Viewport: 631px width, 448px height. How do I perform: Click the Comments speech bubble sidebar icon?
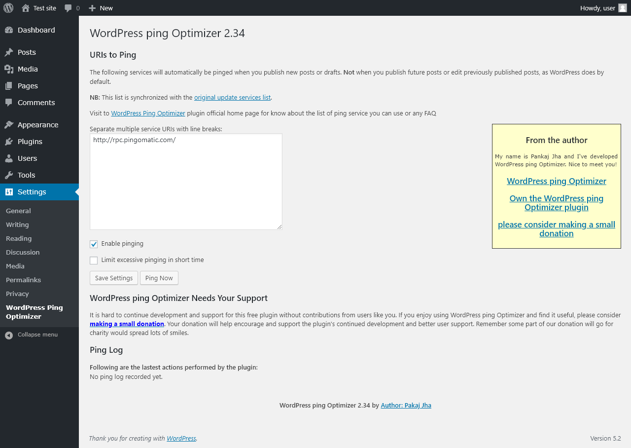click(x=9, y=103)
